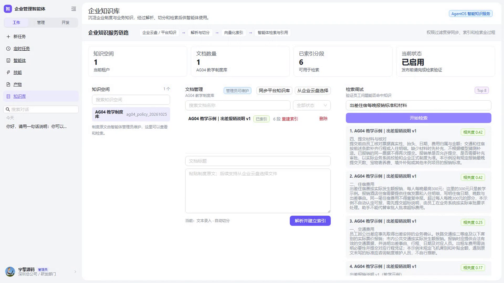Image resolution: width=504 pixels, height=283 pixels.
Task: Click the AgentOS 智能知识服务 badge
Action: pyautogui.click(x=470, y=14)
